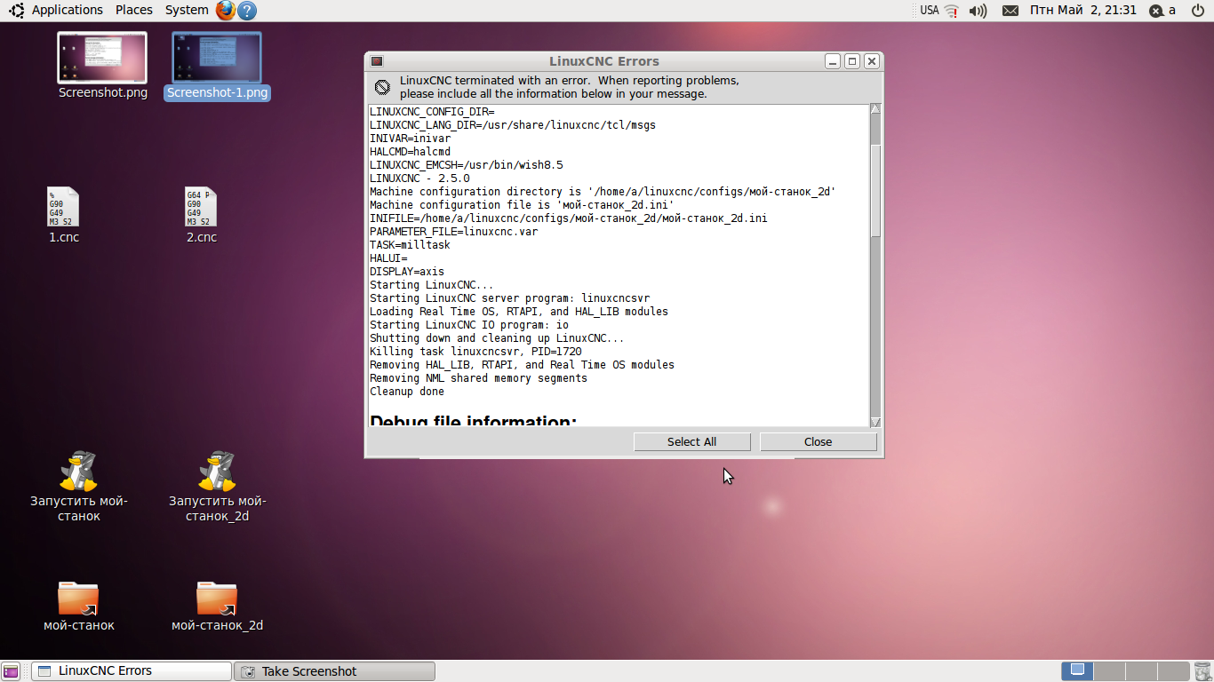Screen dimensions: 1214x682
Task: Click the 'LINUXCNC_CONFIG_DIR=' line
Action: [x=432, y=112]
